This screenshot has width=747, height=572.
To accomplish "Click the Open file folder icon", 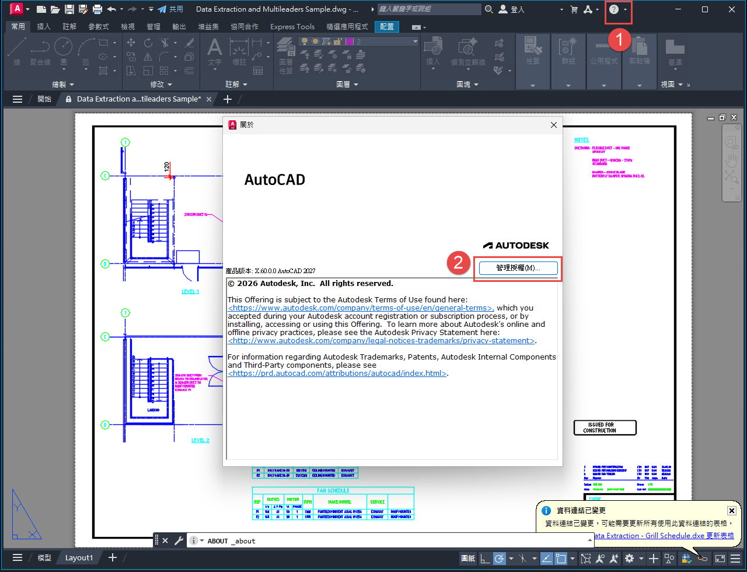I will click(55, 9).
